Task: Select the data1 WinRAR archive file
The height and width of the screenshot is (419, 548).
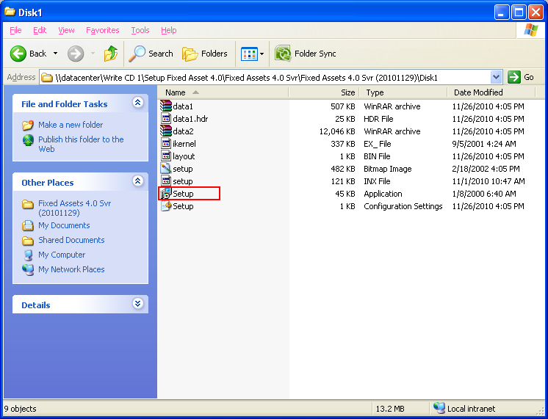Action: [x=183, y=106]
